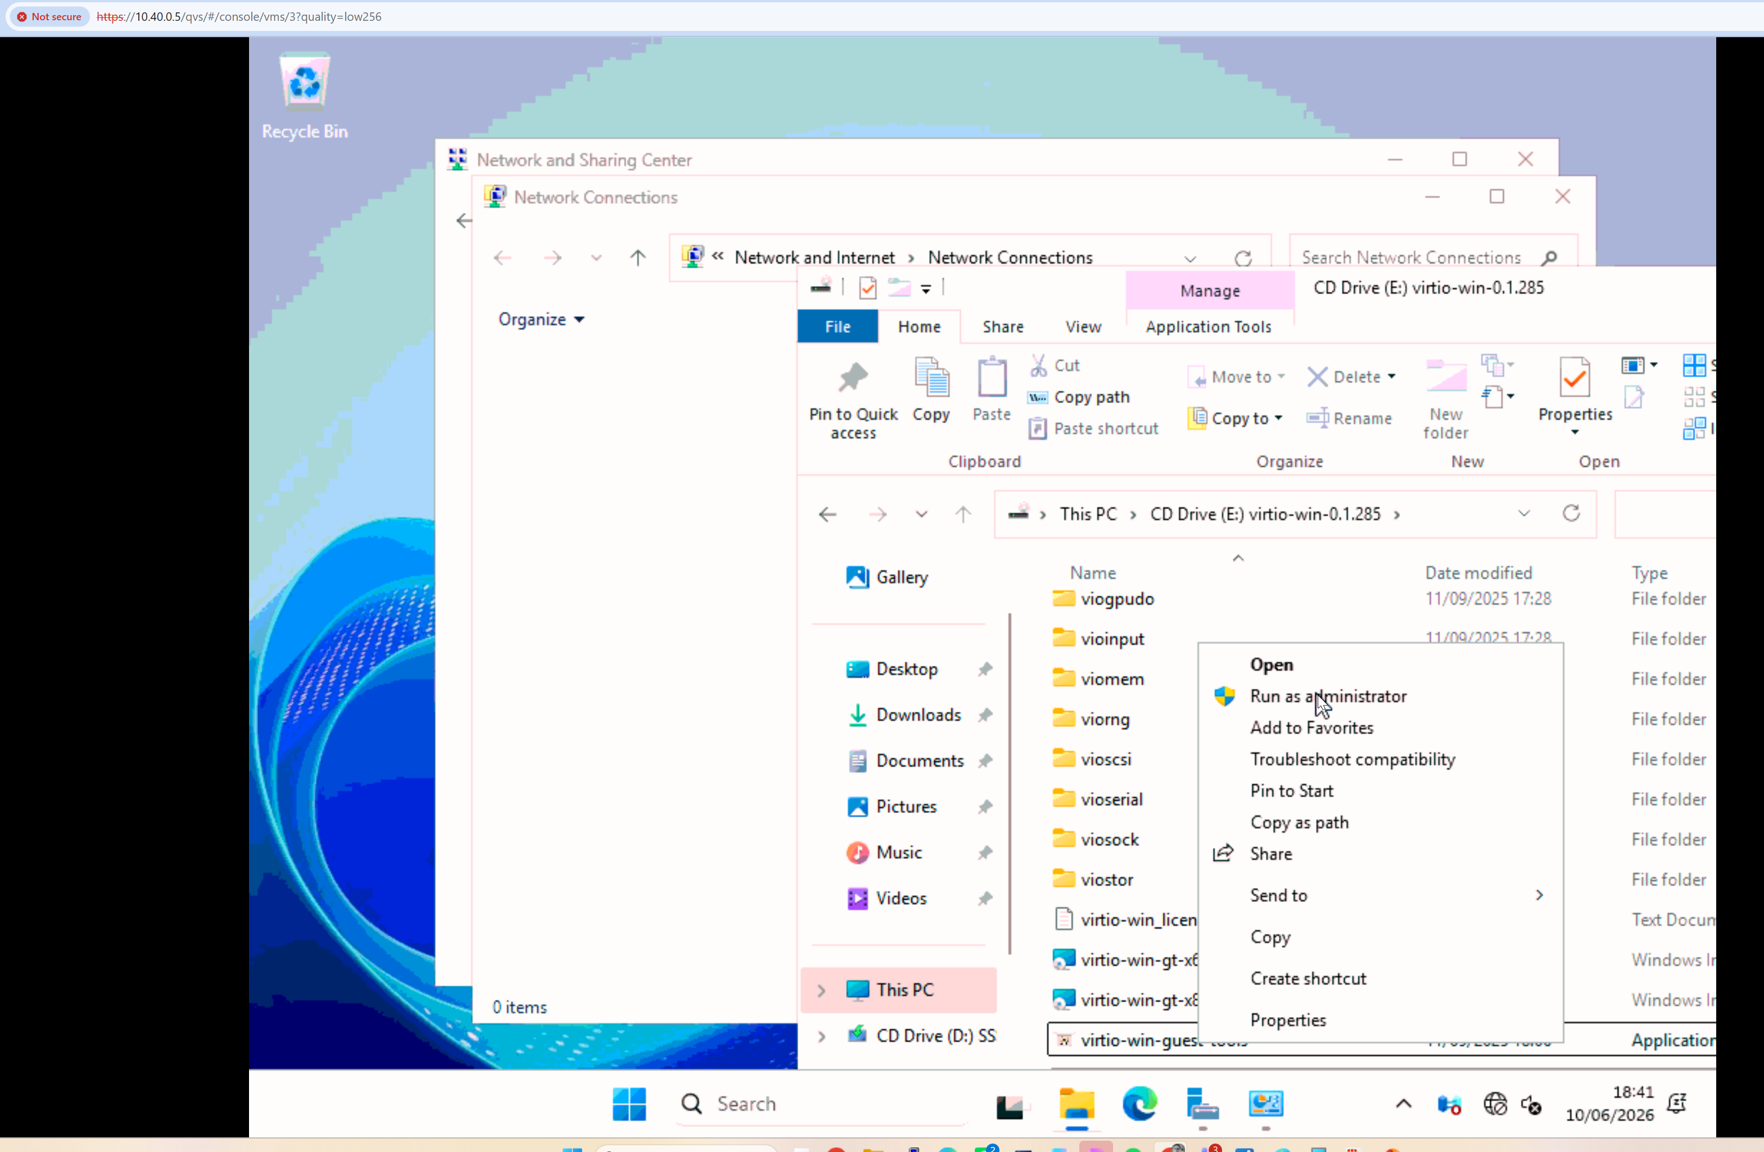The image size is (1764, 1152).
Task: Click the Search Network Connections field
Action: click(1433, 258)
